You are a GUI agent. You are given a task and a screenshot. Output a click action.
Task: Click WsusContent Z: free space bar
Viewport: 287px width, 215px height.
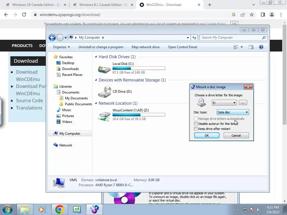[x=139, y=114]
